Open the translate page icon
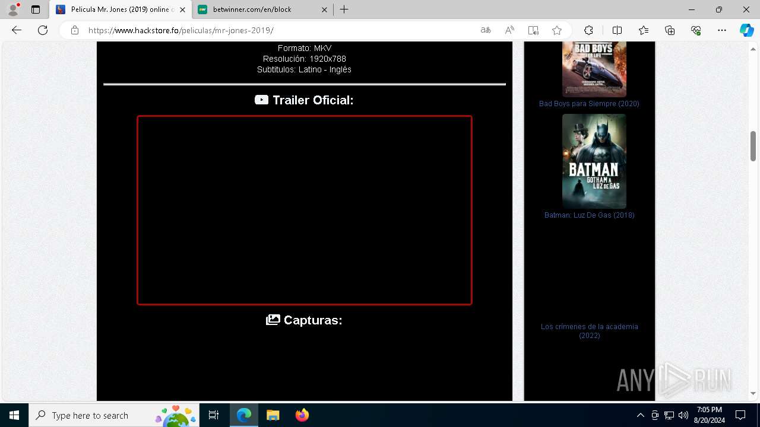 pos(486,30)
